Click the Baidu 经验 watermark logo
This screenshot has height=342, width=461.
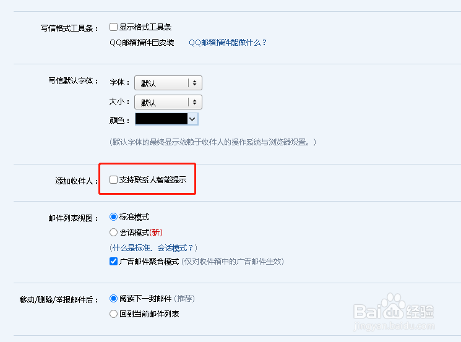(394, 311)
